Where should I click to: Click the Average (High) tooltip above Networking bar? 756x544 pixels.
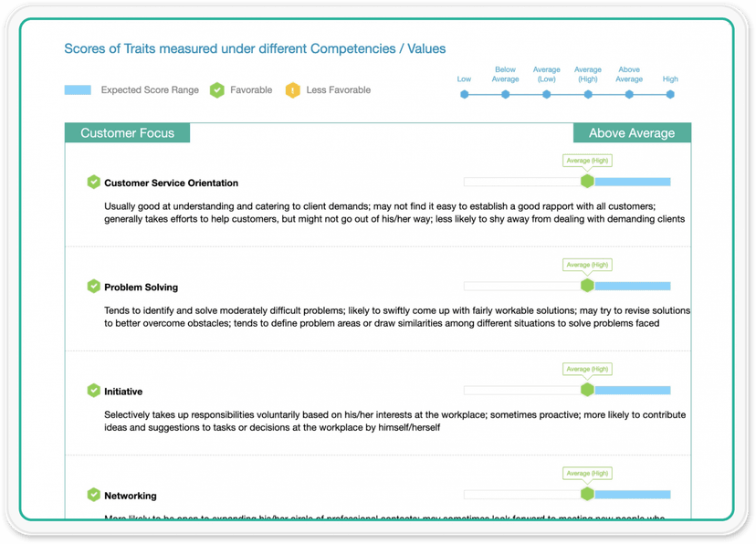click(x=587, y=474)
